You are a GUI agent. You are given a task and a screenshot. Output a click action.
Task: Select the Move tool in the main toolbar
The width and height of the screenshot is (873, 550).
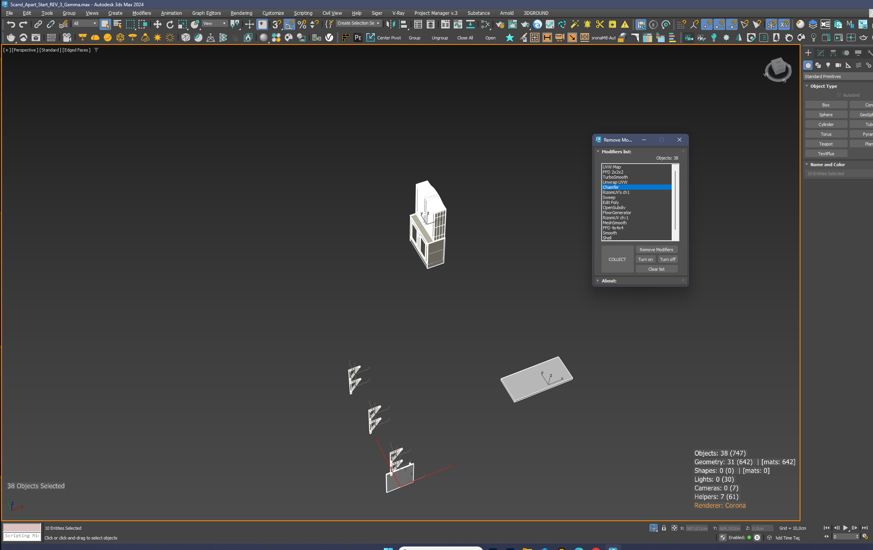pyautogui.click(x=157, y=25)
